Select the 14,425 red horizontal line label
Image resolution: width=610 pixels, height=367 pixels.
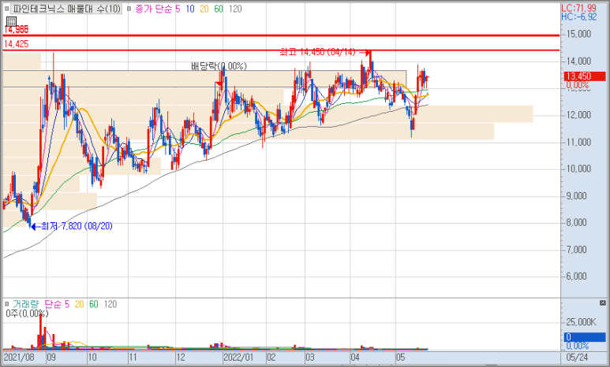[x=17, y=44]
